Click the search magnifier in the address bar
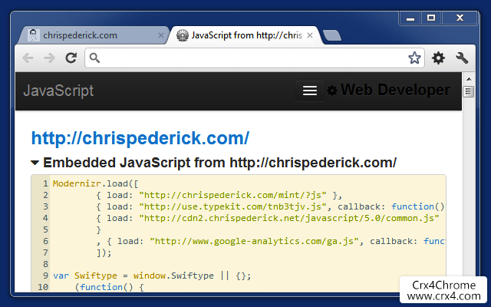491x307 pixels. pos(94,58)
